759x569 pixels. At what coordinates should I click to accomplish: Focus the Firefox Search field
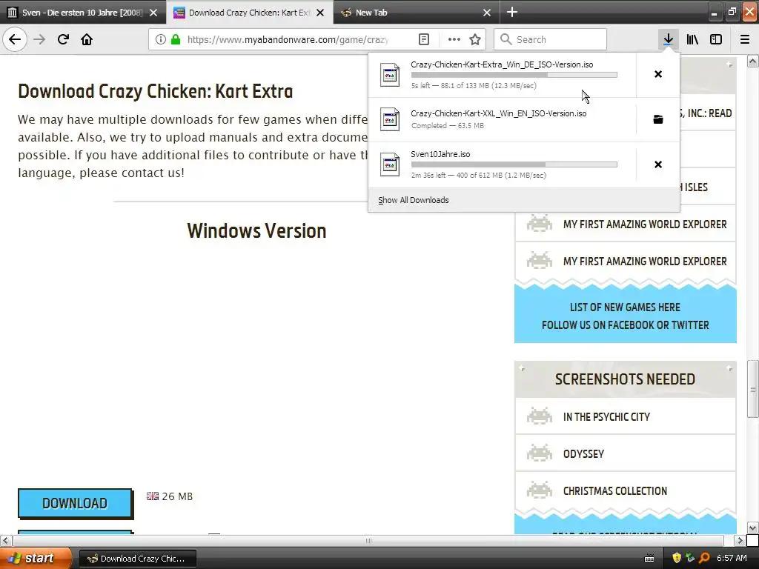tap(550, 39)
